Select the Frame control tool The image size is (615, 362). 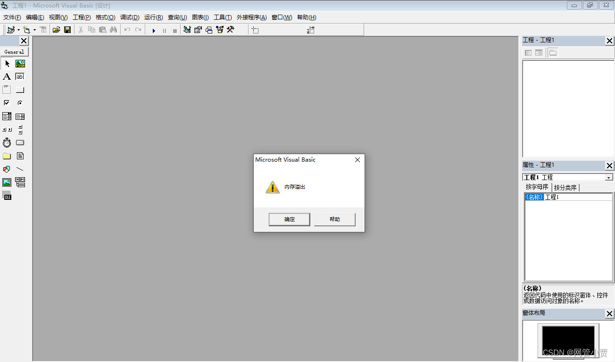click(x=7, y=90)
